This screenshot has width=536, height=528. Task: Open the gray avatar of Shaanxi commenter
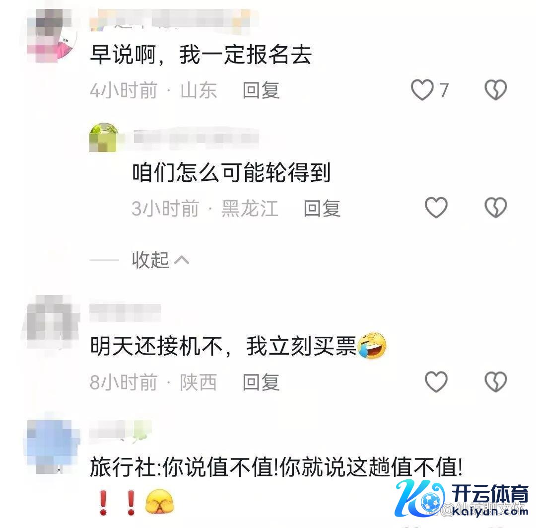pos(52,322)
